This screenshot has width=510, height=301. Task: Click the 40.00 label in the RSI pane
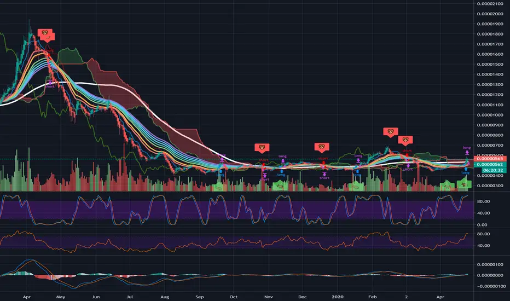tap(483, 246)
